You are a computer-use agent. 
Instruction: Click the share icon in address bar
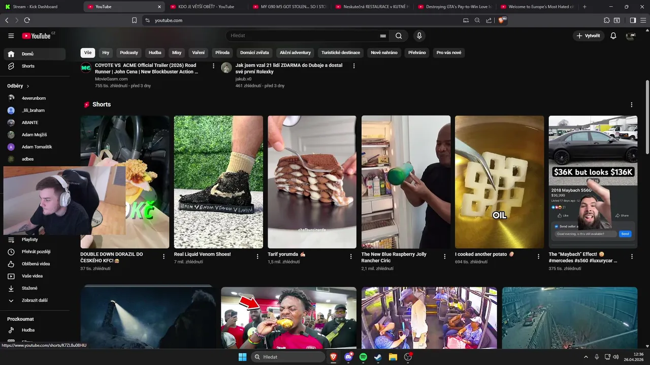pos(489,20)
